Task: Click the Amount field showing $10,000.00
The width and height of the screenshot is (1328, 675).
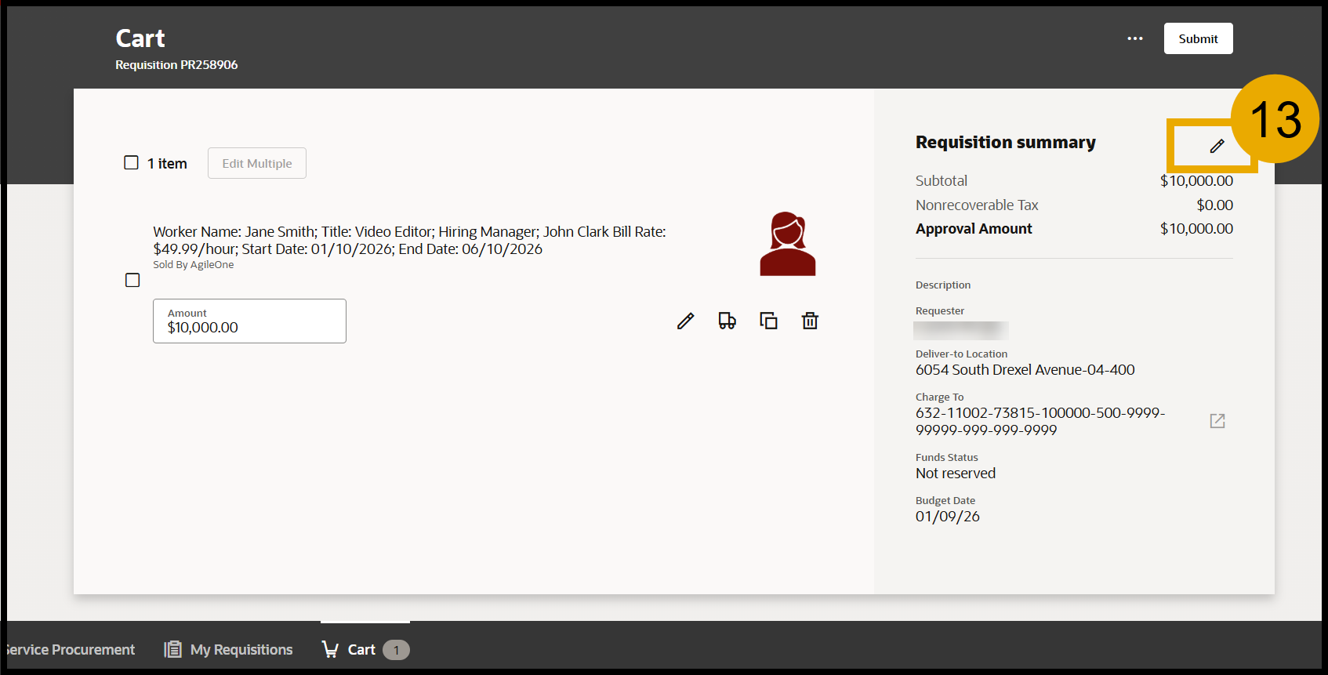Action: 249,321
